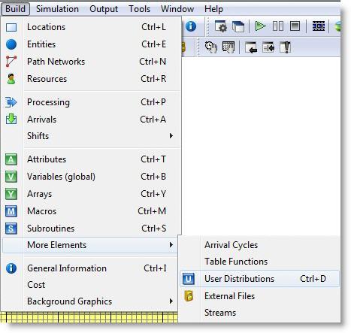Choose External Files in More Elements

pyautogui.click(x=229, y=296)
